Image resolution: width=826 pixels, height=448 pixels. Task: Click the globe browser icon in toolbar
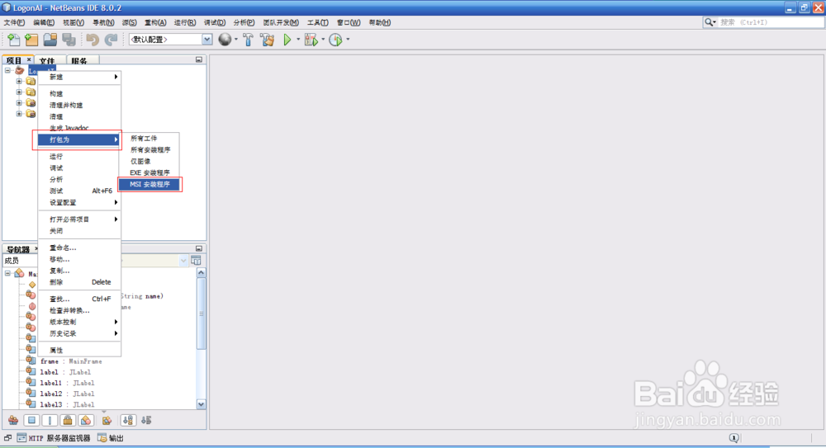[x=225, y=40]
